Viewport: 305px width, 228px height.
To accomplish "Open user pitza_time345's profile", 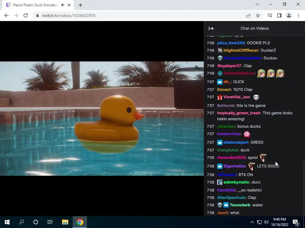I will pyautogui.click(x=231, y=43).
